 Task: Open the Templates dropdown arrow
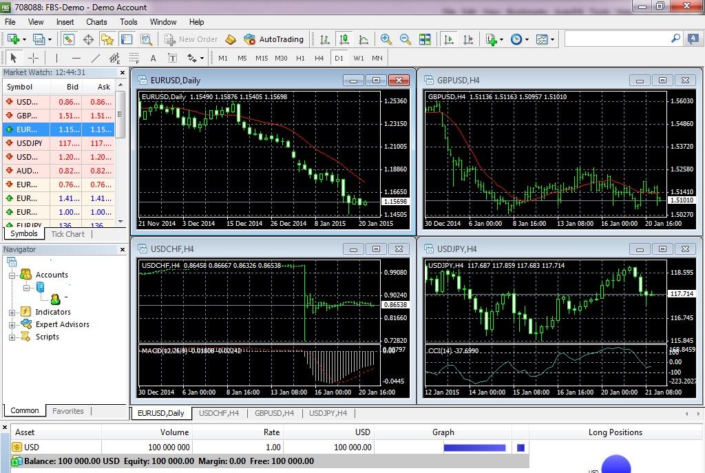(x=553, y=39)
